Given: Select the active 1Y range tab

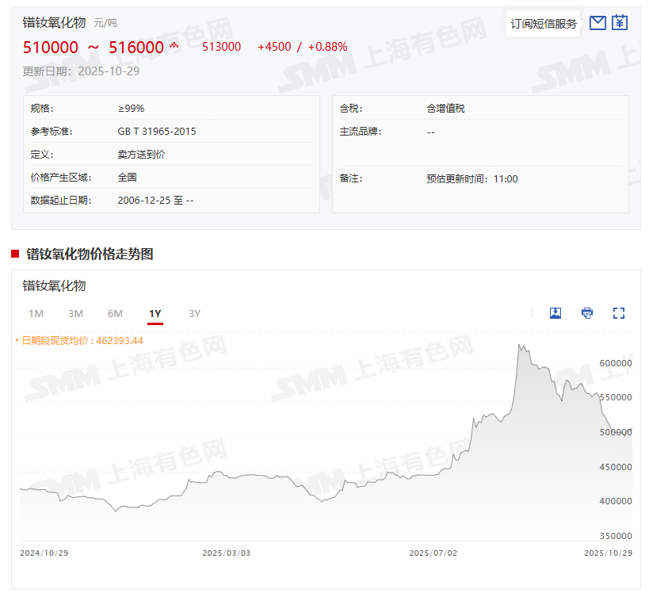Looking at the screenshot, I should (155, 313).
